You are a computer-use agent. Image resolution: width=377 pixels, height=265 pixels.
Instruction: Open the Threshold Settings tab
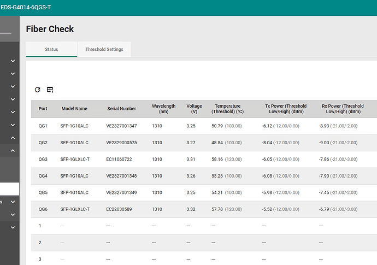104,49
